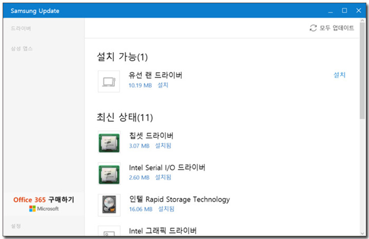
Task: Click the 설치됨 status under Intel Serial I/O
Action: pos(163,178)
